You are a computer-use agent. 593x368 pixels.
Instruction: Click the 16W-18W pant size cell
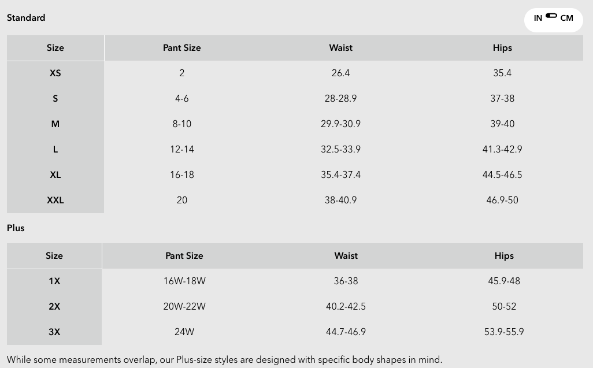184,281
